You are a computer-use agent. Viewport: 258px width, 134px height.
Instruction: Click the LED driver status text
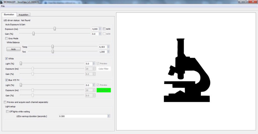tap(17, 20)
